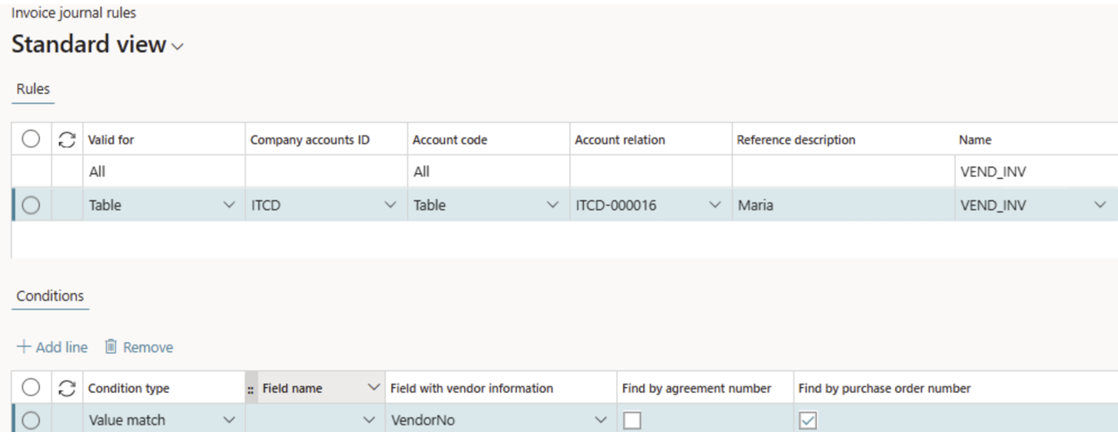Expand the Valid for Table dropdown
The image size is (1118, 442).
[230, 205]
